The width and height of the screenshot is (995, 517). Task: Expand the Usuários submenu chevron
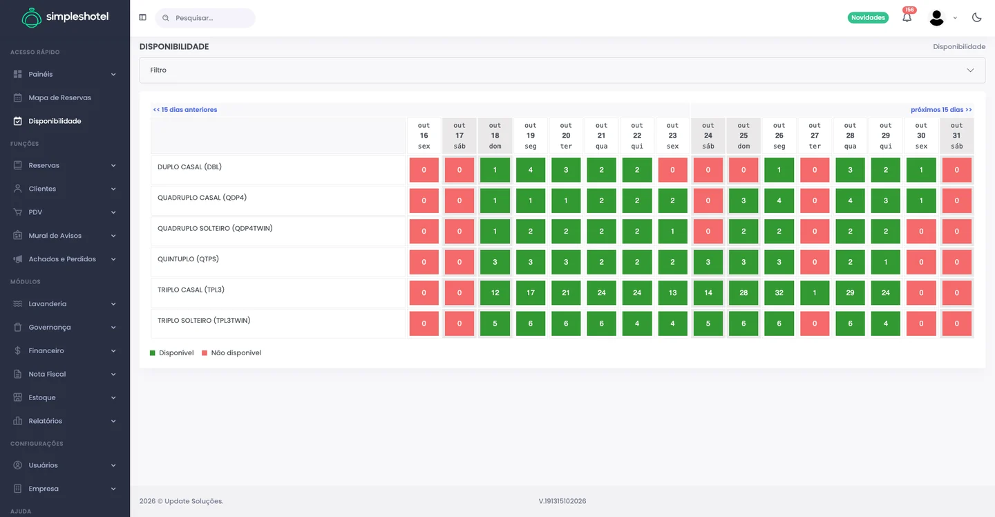[x=113, y=466]
